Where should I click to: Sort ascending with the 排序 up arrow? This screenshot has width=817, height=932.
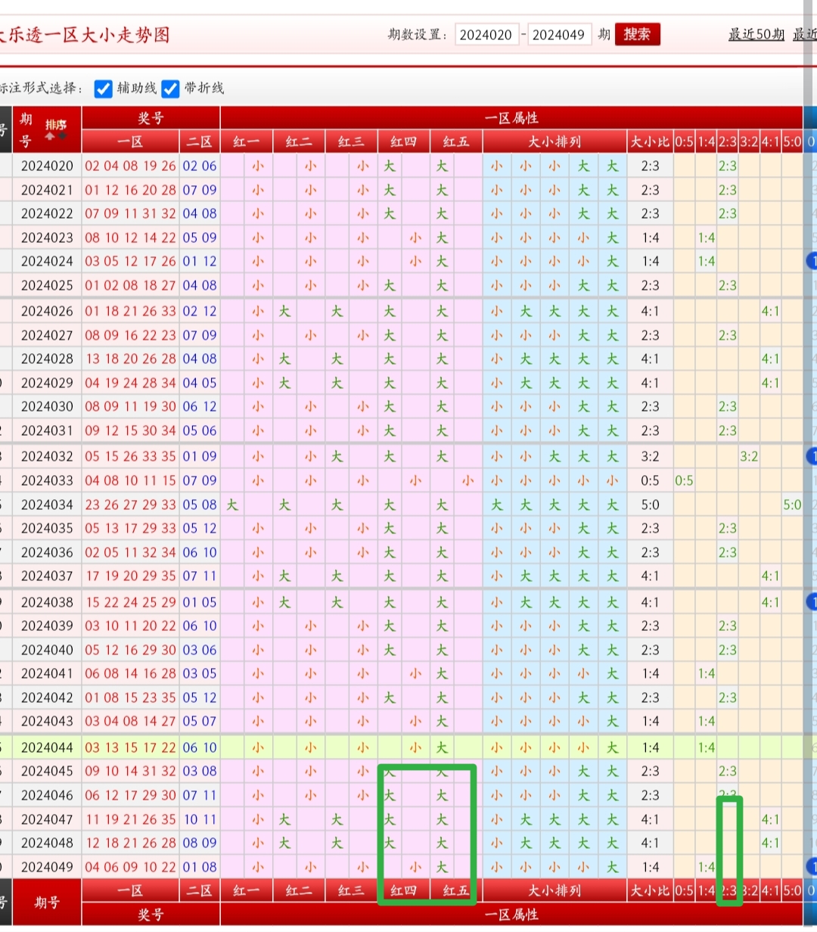click(51, 137)
